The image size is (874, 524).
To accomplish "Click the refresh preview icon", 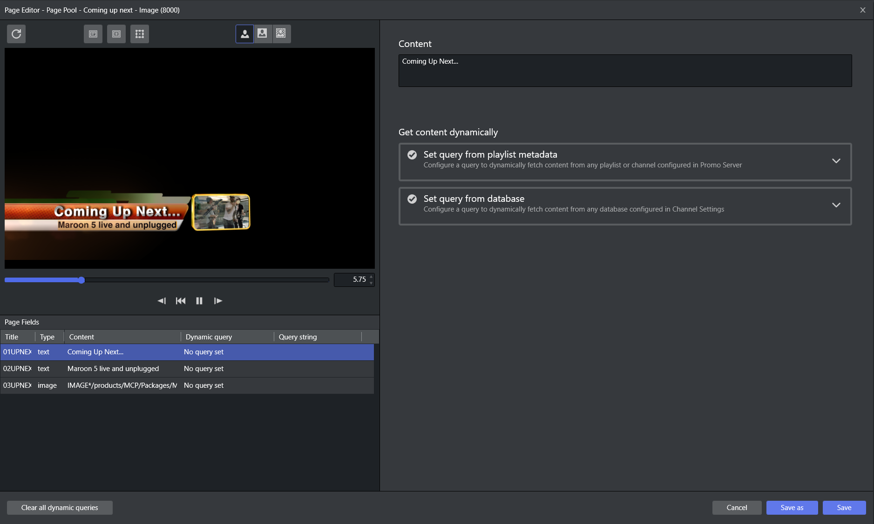I will tap(16, 34).
